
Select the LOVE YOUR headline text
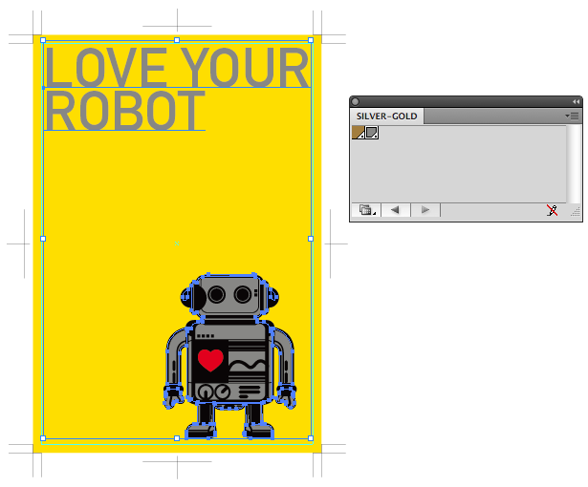[x=177, y=67]
